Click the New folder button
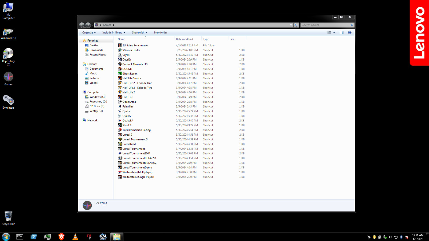This screenshot has width=429, height=241. pyautogui.click(x=161, y=33)
